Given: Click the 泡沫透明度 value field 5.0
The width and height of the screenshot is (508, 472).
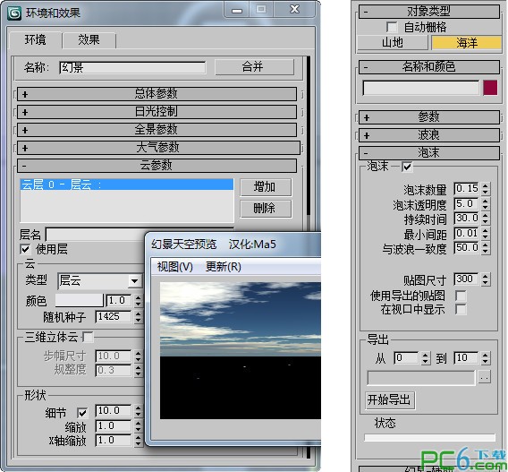Looking at the screenshot, I should pos(466,203).
